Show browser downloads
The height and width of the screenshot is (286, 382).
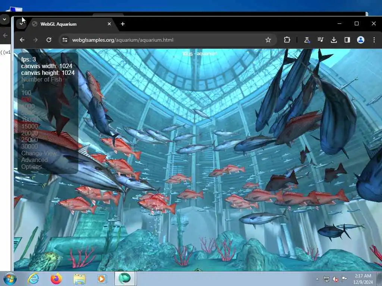[x=334, y=40]
